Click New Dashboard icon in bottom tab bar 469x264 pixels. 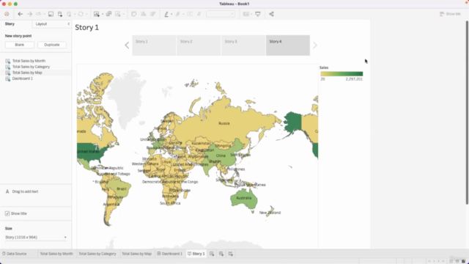point(221,254)
